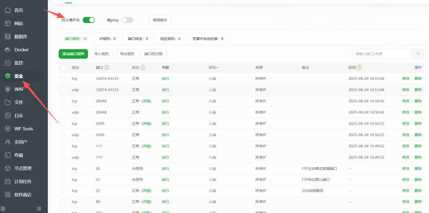Viewport: 429px width, 213px height.
Task: Expand the 状态 direction filter dropdown in header
Action: click(214, 67)
